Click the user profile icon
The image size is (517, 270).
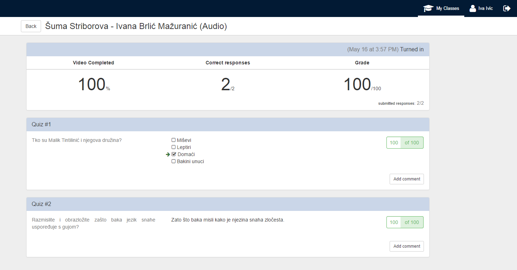[x=472, y=8]
